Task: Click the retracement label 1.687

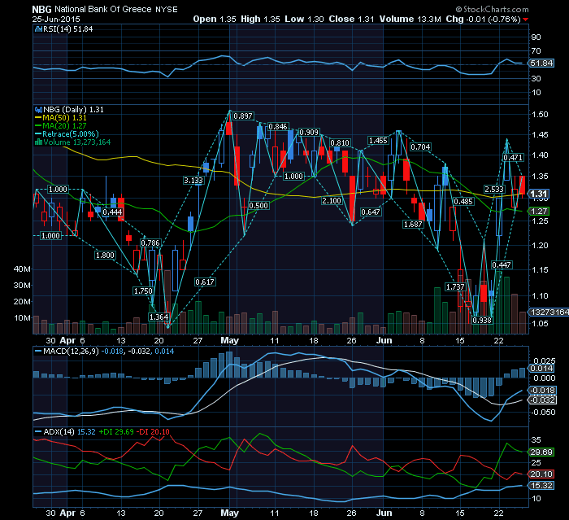Action: (413, 225)
